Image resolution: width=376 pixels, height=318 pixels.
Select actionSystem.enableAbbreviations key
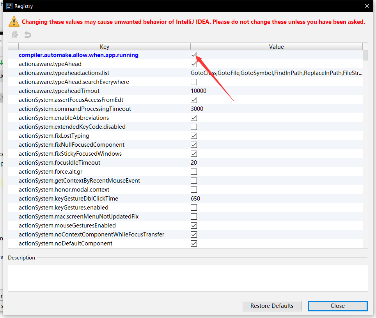[x=64, y=118]
